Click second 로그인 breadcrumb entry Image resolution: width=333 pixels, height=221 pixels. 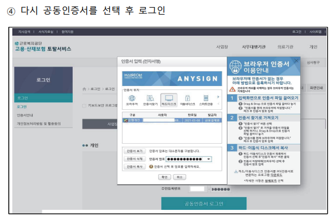(x=110, y=89)
